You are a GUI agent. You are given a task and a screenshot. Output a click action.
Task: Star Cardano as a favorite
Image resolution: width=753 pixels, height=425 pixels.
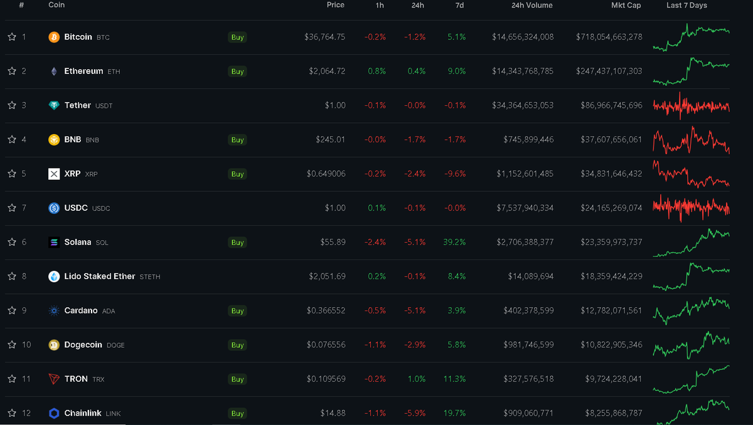pos(11,310)
